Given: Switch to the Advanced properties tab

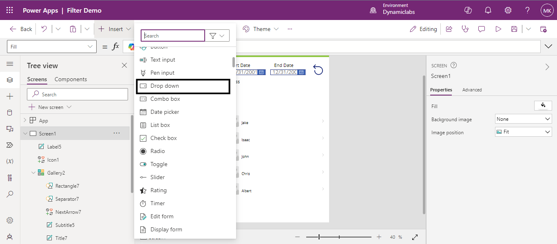Looking at the screenshot, I should [x=472, y=90].
